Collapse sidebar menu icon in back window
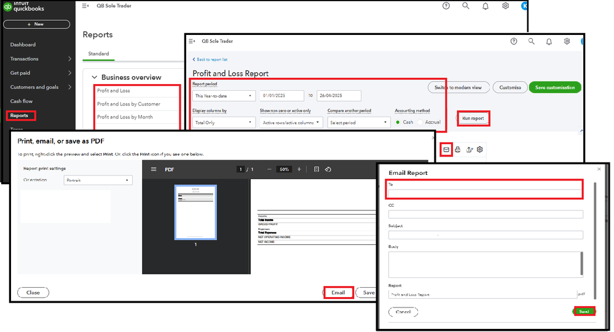Image resolution: width=614 pixels, height=332 pixels. pyautogui.click(x=85, y=6)
